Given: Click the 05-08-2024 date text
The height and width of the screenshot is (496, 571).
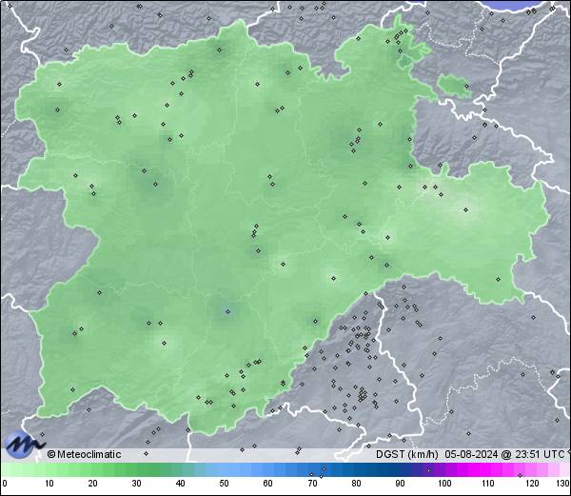Looking at the screenshot, I should (x=471, y=454).
